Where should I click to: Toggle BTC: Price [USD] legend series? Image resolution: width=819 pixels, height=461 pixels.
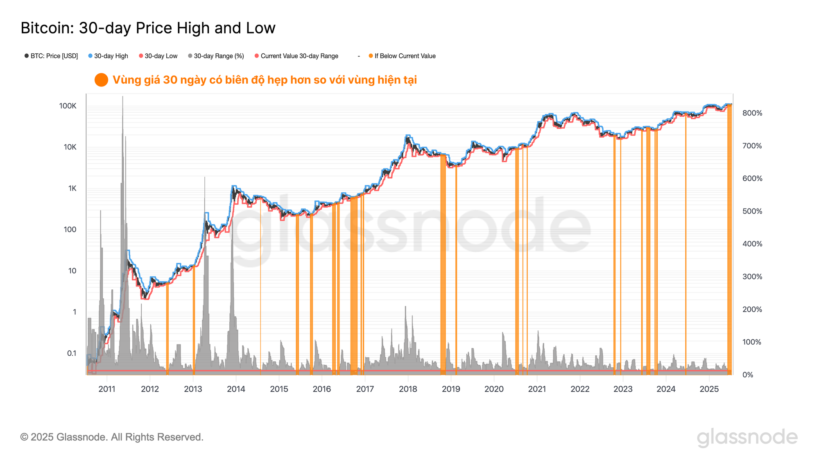[x=51, y=56]
